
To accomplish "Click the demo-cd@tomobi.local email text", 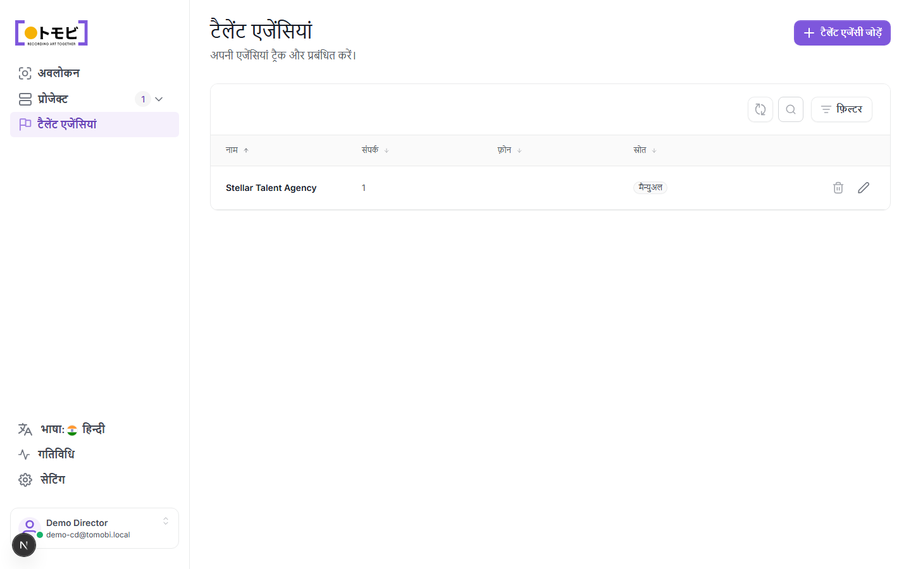I will tap(88, 535).
